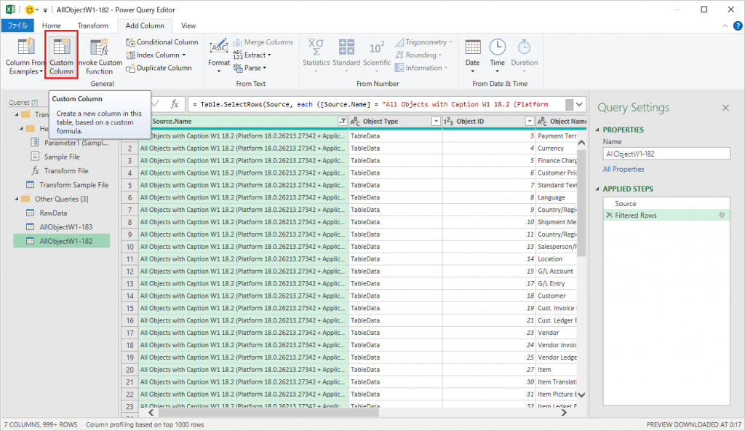Click Object Type data type icon
The height and width of the screenshot is (431, 745).
point(355,122)
